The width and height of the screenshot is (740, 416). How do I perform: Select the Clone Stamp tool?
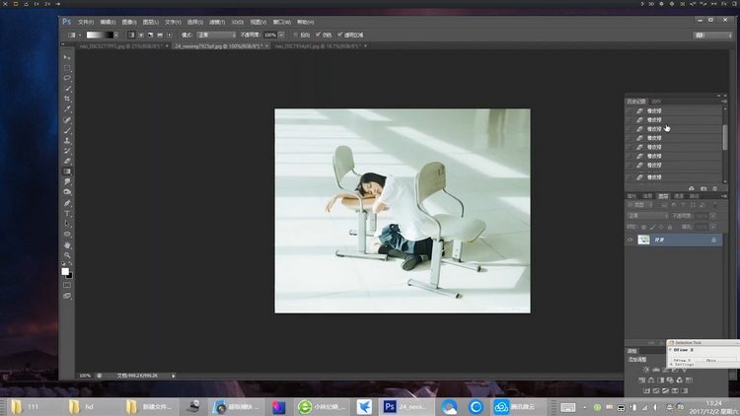(67, 141)
